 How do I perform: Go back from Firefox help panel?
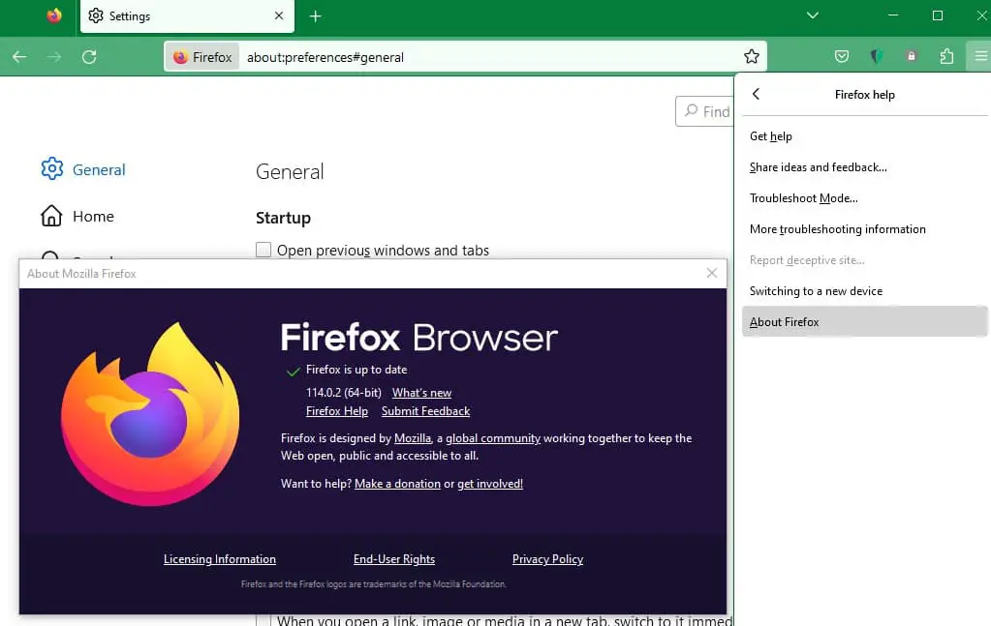(756, 94)
